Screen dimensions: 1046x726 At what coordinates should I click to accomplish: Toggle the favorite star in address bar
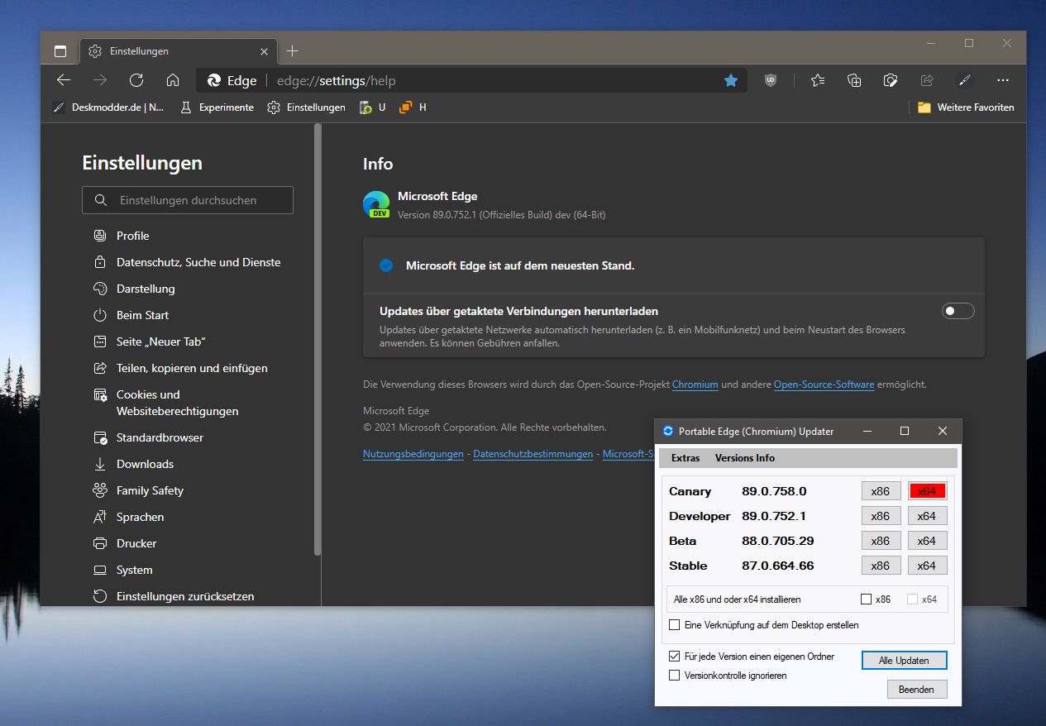[x=731, y=80]
